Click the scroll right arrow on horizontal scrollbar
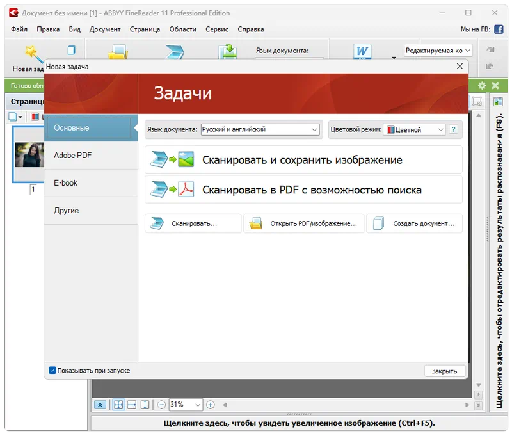The image size is (512, 436). point(467,405)
